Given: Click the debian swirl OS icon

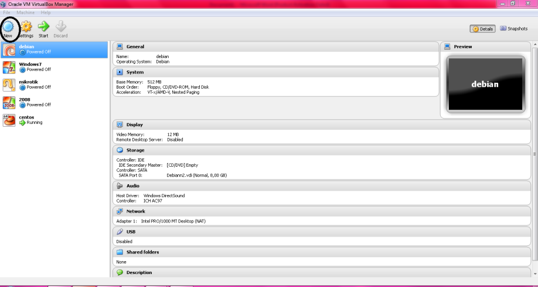Looking at the screenshot, I should (x=9, y=50).
